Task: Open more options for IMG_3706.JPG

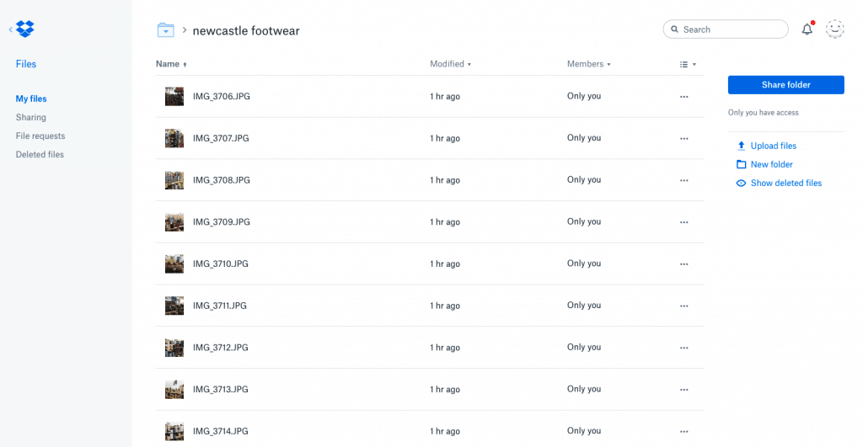Action: [683, 97]
